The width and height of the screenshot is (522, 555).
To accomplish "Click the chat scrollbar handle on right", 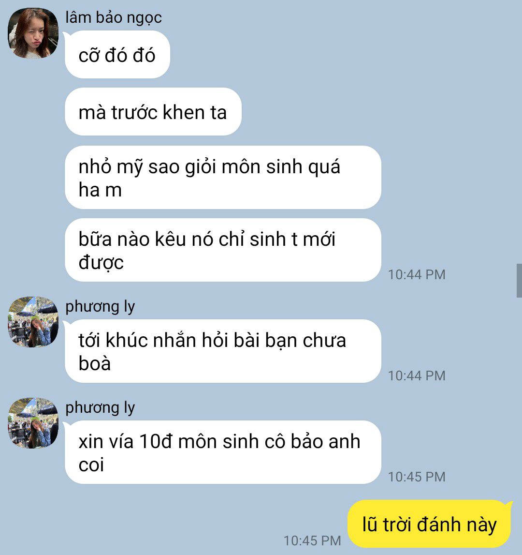I will click(x=519, y=280).
